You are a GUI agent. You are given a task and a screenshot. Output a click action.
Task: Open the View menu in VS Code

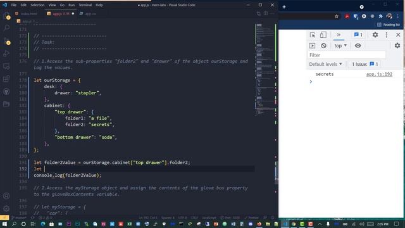coord(52,5)
